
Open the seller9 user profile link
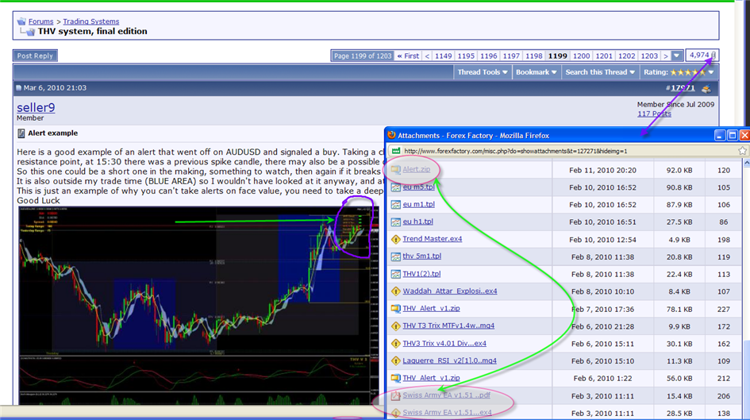click(36, 107)
